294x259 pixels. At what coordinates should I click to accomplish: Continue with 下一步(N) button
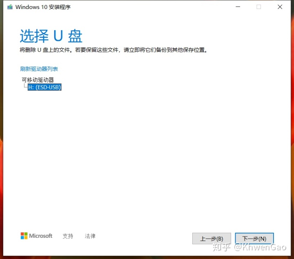254,239
